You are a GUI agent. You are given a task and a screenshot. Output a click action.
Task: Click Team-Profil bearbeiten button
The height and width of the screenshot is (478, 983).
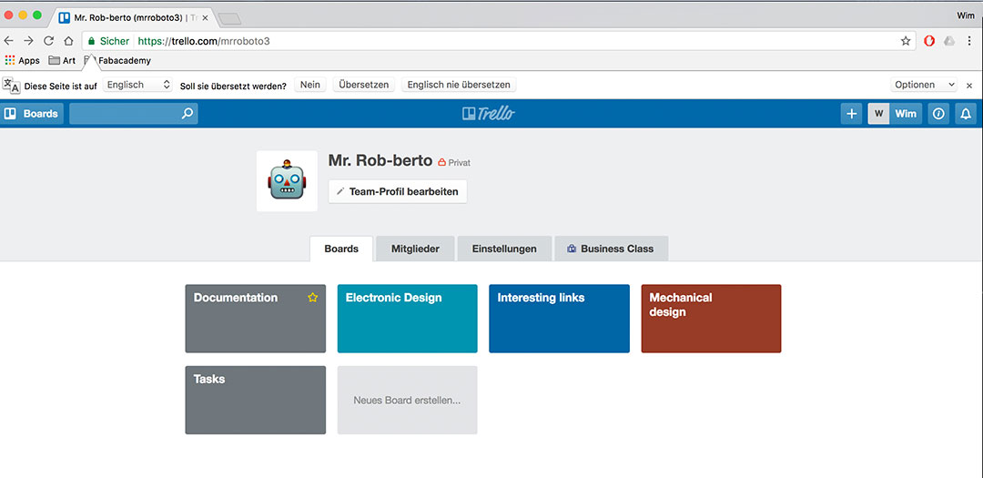point(398,191)
